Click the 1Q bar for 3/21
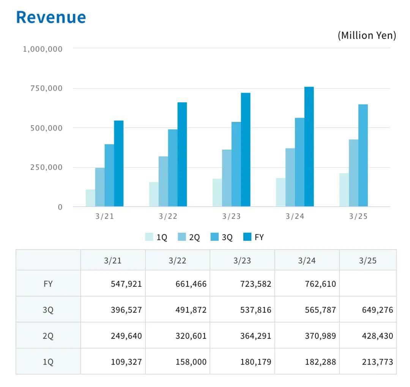The width and height of the screenshot is (410, 387). [x=90, y=198]
